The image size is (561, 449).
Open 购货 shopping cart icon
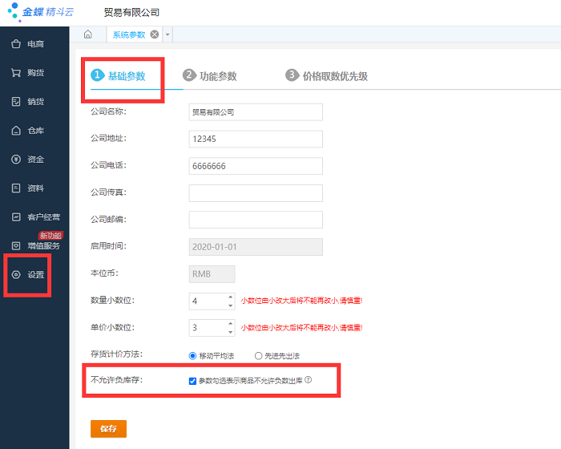15,73
